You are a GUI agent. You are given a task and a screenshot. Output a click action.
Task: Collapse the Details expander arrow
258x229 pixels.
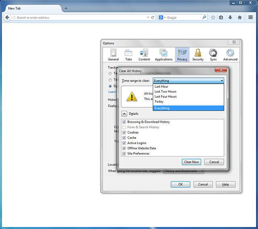[x=124, y=113]
